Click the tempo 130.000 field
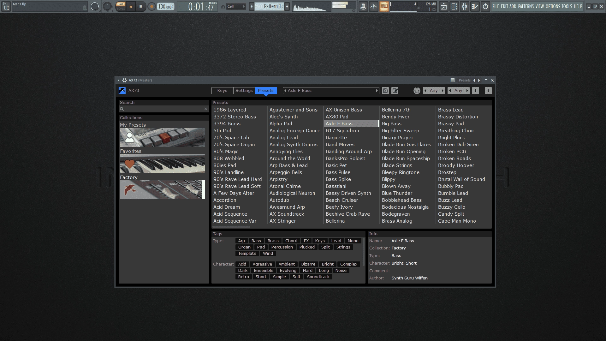 click(x=166, y=6)
